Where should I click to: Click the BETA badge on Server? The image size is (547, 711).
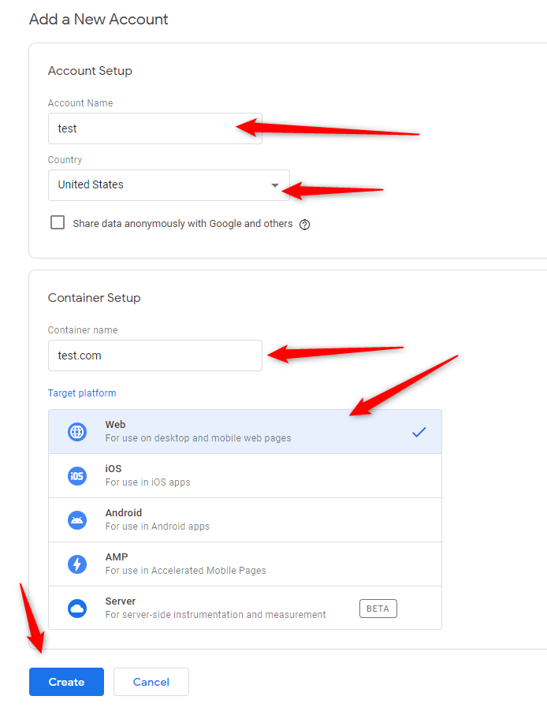378,609
